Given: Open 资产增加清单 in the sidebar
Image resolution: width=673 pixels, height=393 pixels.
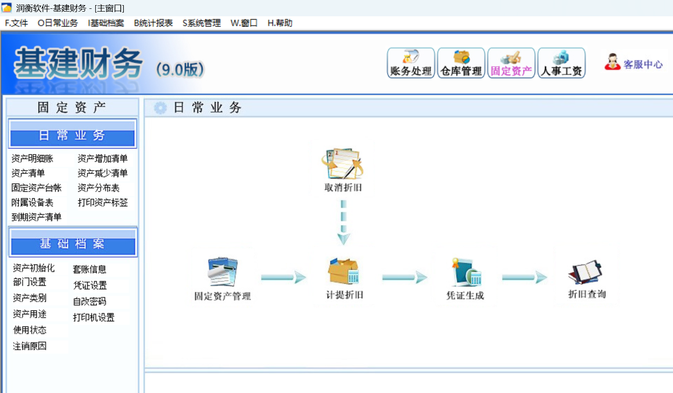Looking at the screenshot, I should [x=103, y=159].
